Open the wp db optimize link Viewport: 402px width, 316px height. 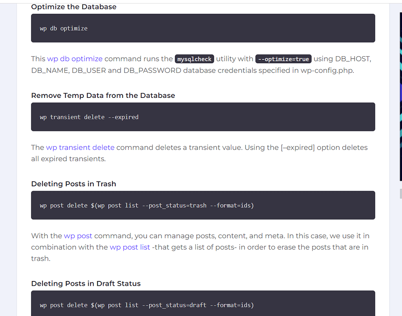pos(75,59)
